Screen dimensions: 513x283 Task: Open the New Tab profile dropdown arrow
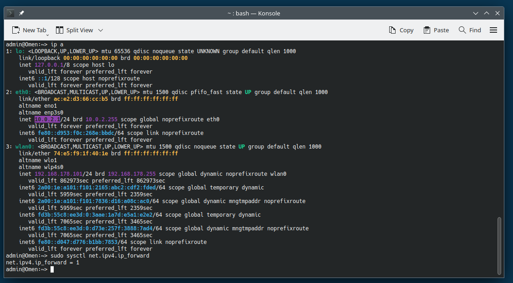[x=47, y=34]
